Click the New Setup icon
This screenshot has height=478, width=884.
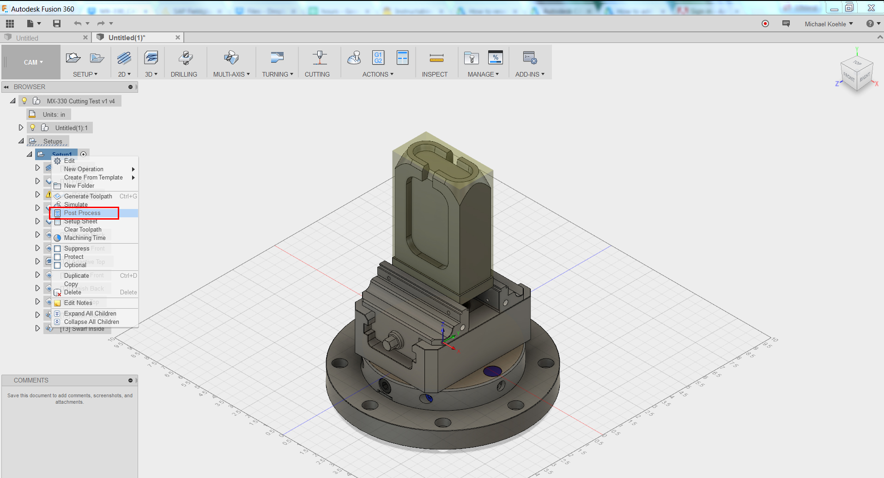point(73,58)
